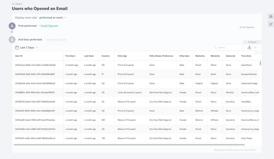Select the step B circle marker
274x159 pixels.
(x=12, y=40)
